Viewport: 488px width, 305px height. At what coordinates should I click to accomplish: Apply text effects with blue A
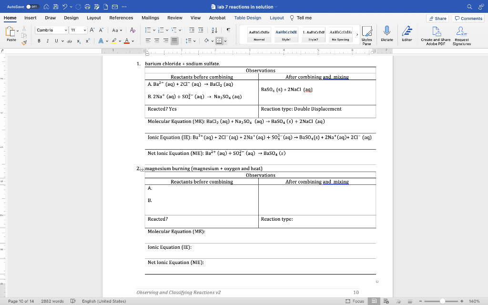[101, 41]
